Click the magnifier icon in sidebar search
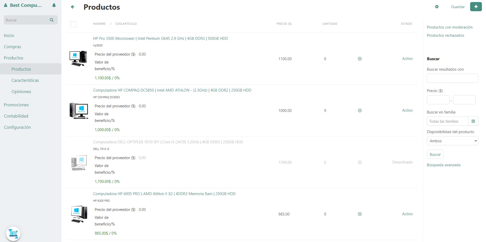 (52, 20)
